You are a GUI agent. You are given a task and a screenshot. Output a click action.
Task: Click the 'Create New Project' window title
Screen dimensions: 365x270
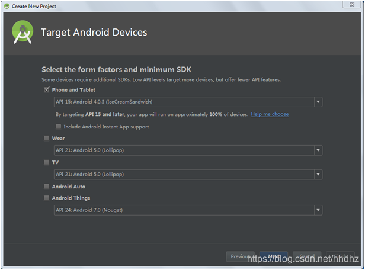coord(34,7)
